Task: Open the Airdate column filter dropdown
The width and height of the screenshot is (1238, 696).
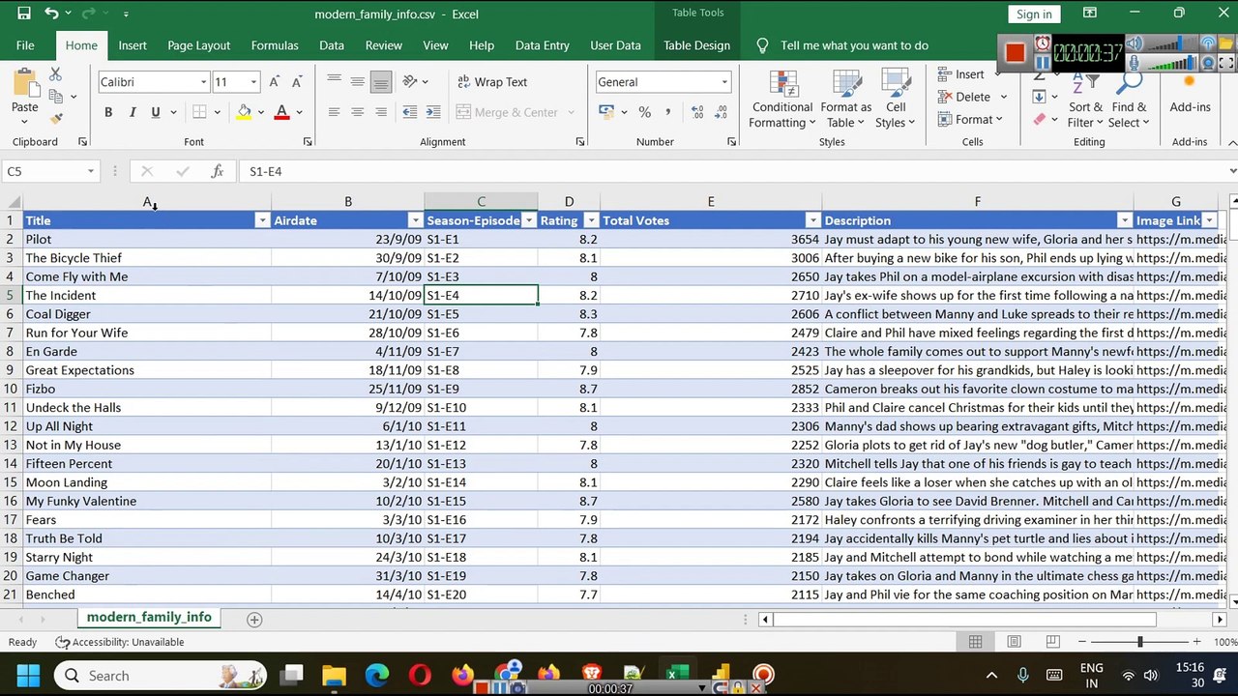Action: [415, 221]
